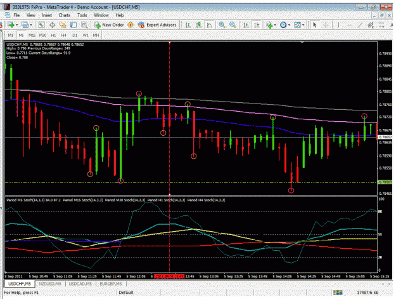Toggle Chart Shift icon
This screenshot has height=299, width=396.
click(257, 25)
